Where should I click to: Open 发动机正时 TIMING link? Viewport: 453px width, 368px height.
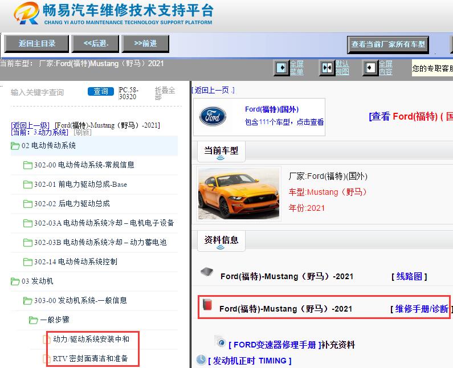pos(250,361)
